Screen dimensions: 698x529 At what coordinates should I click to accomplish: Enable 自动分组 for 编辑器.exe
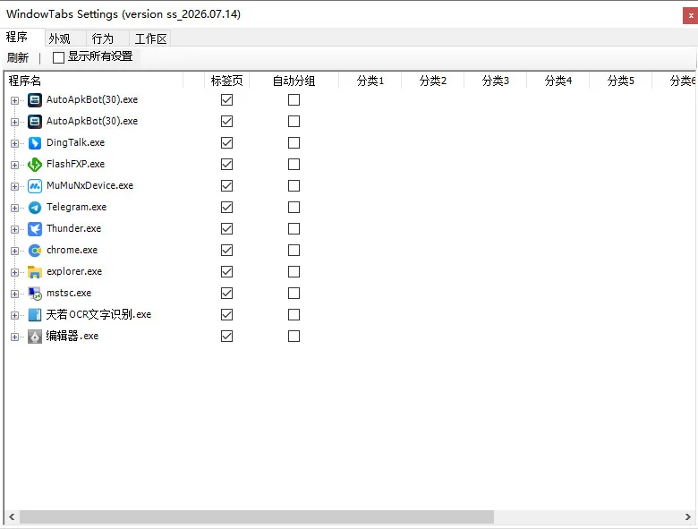[x=294, y=337]
